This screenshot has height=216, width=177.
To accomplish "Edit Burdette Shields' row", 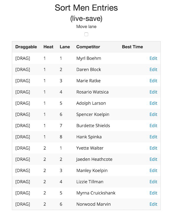I will [x=153, y=125].
